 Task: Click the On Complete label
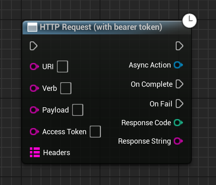tap(152, 84)
